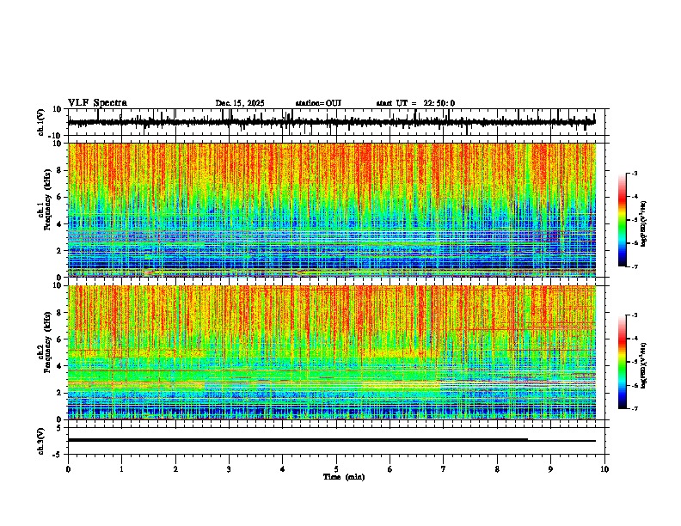Click the "-7" tick on ch.2 color bar

[635, 408]
